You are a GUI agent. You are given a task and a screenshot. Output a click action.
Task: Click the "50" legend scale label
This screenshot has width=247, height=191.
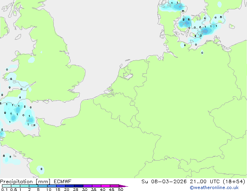(120, 189)
